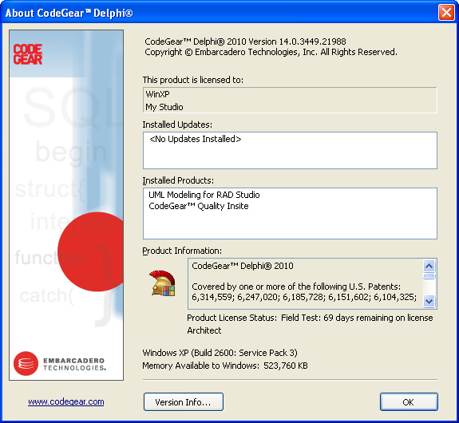Select CodeGear Quality Insite entry
Viewport: 459px width, 423px height.
[x=199, y=206]
